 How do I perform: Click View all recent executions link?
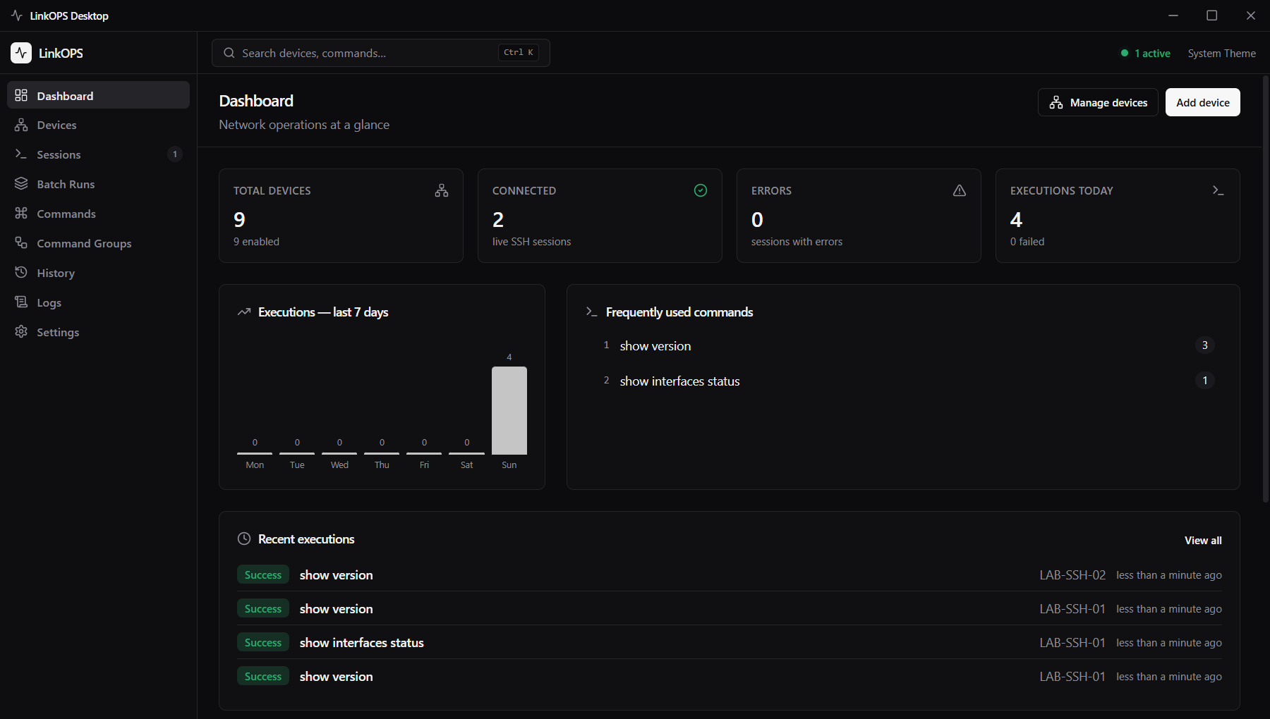[x=1203, y=540]
